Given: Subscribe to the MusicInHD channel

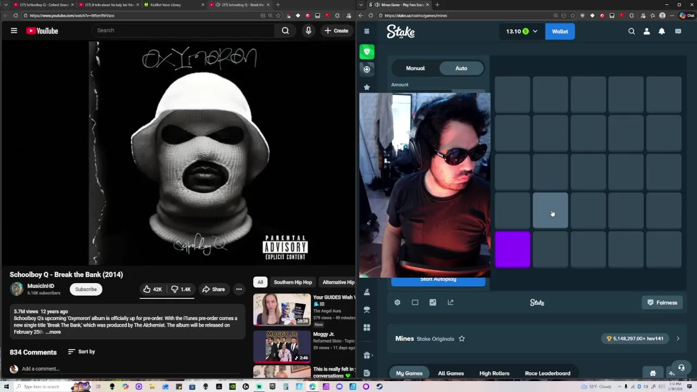Looking at the screenshot, I should pos(86,289).
